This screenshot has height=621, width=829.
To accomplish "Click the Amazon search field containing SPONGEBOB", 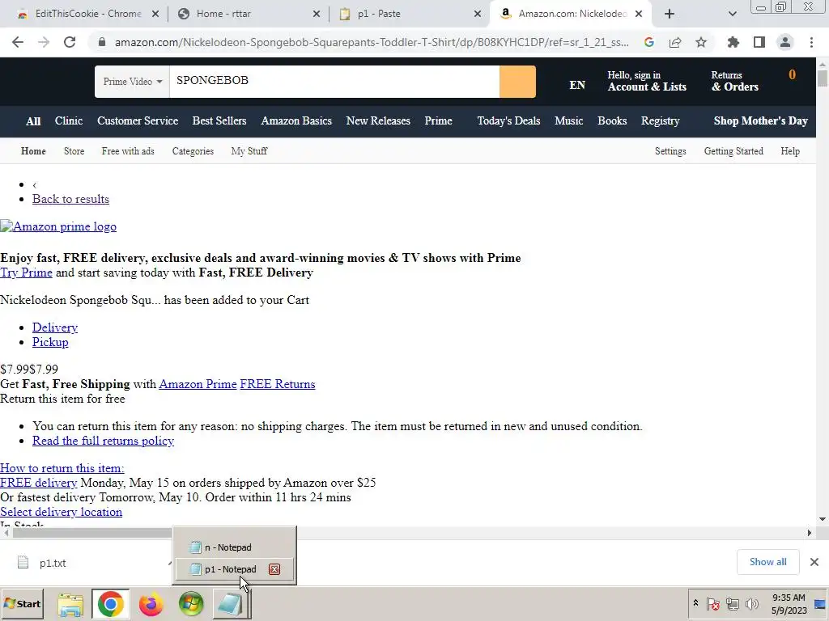I will tap(334, 82).
